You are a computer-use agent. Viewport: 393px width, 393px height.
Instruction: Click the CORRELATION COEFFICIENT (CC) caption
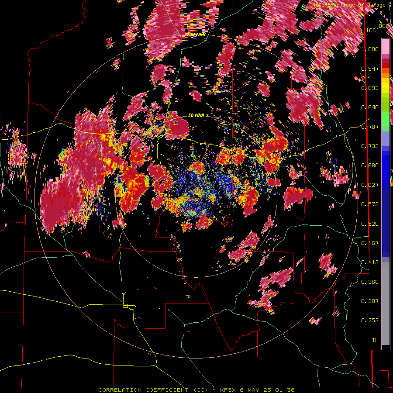click(x=153, y=390)
